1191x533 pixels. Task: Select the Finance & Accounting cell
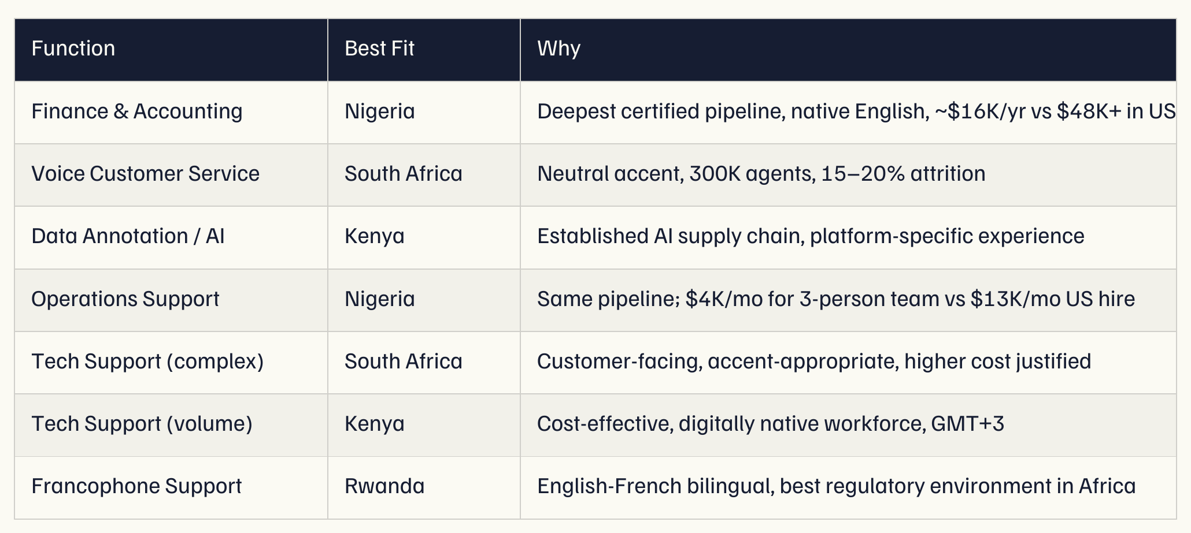tap(171, 113)
